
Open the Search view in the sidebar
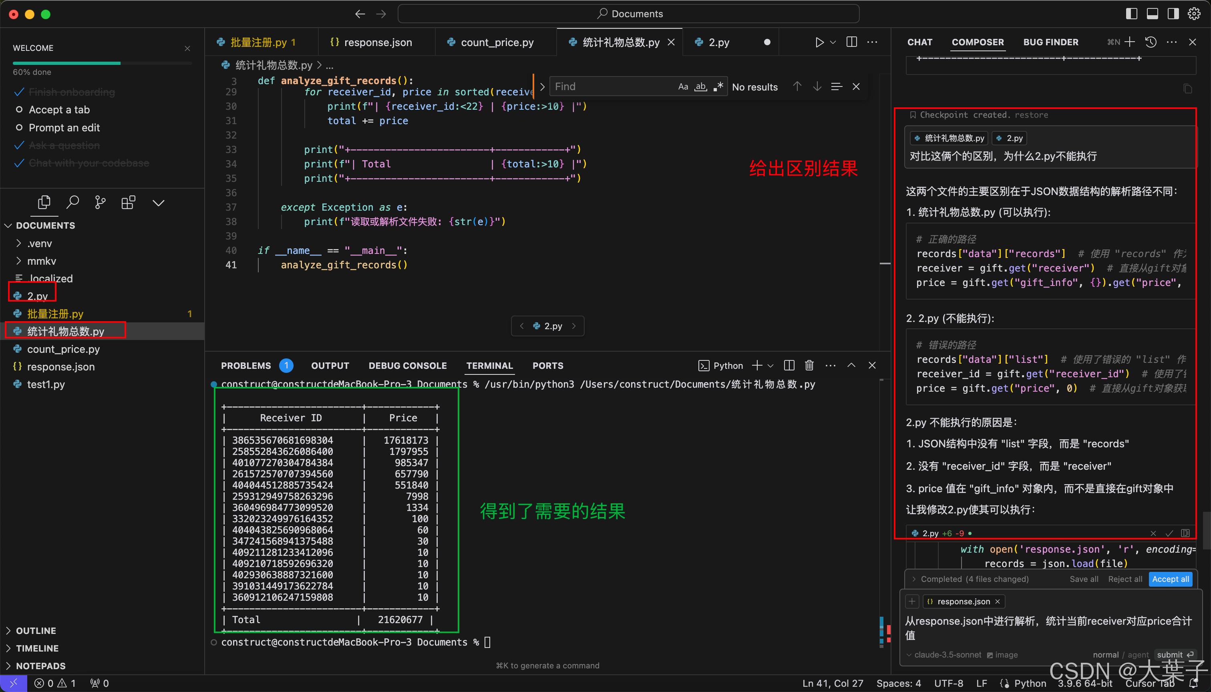pyautogui.click(x=73, y=202)
